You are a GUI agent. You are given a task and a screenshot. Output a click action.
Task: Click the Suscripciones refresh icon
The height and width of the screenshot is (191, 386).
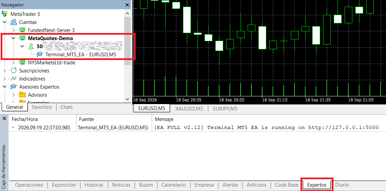pos(13,70)
